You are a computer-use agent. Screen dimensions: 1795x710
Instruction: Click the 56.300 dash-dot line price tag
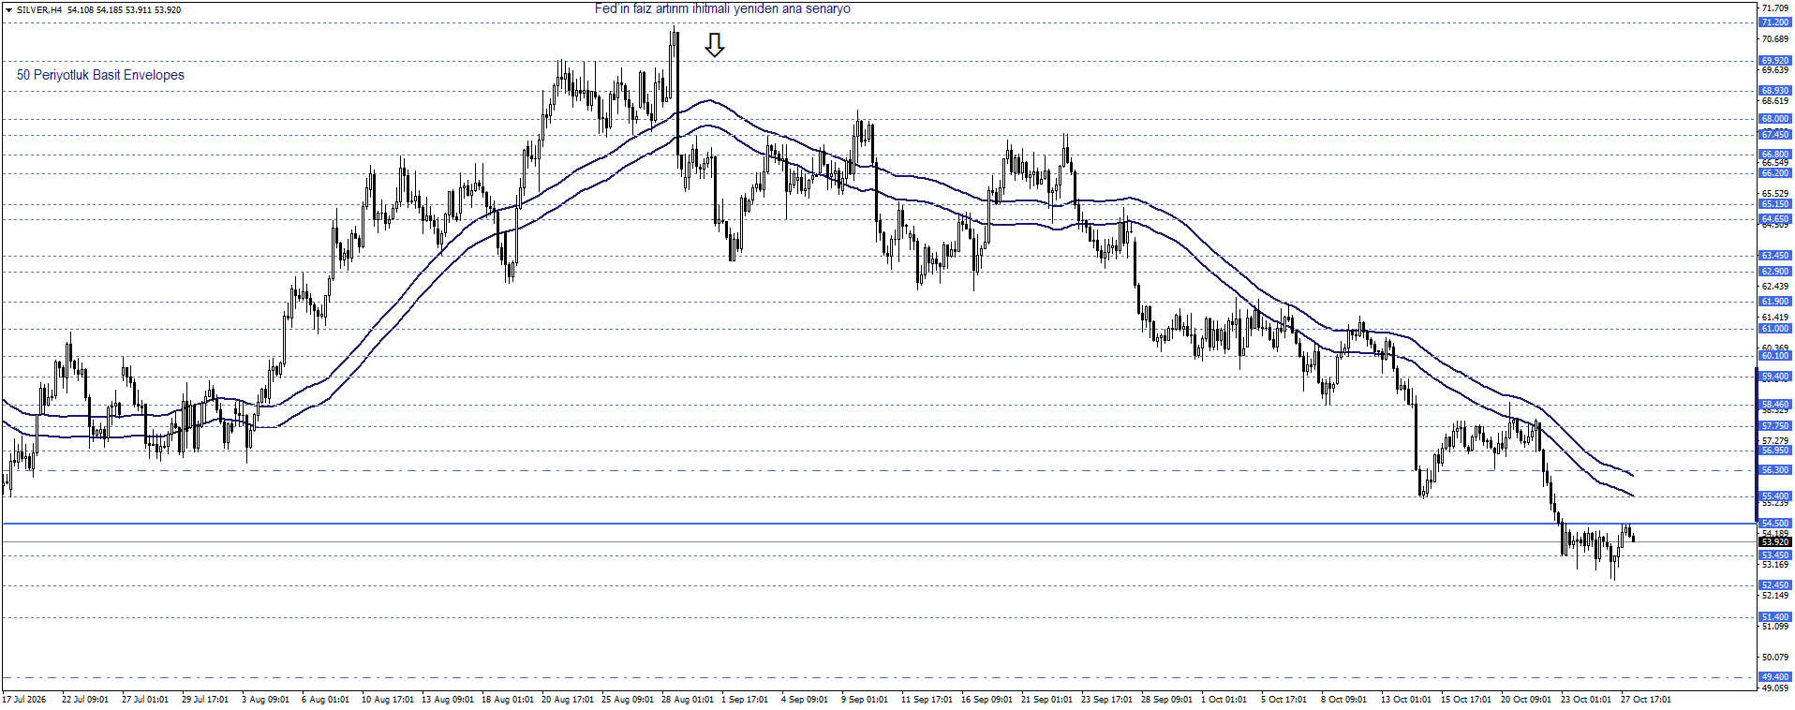(1774, 470)
